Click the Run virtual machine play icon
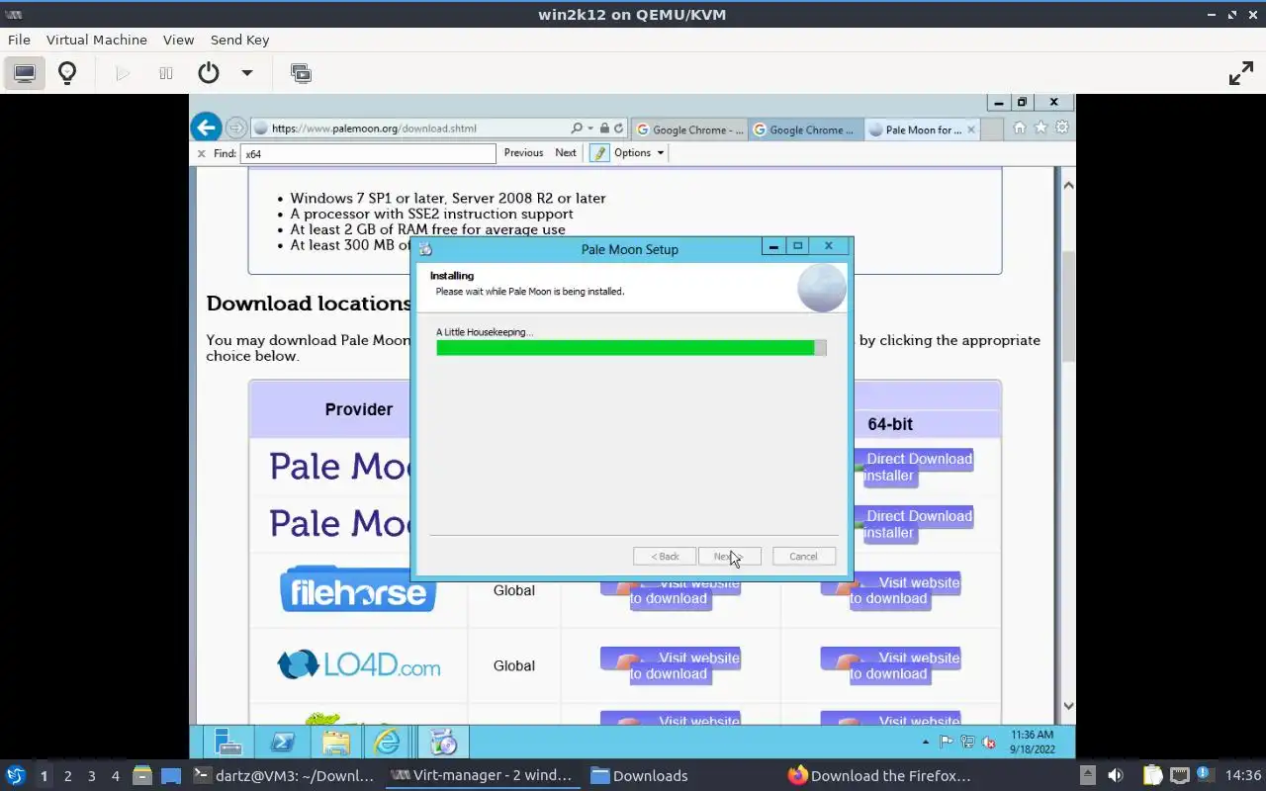Image resolution: width=1266 pixels, height=791 pixels. point(123,73)
